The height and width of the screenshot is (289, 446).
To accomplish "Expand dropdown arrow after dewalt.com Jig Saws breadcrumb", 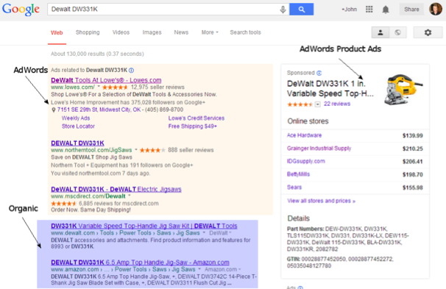I will click(204, 232).
